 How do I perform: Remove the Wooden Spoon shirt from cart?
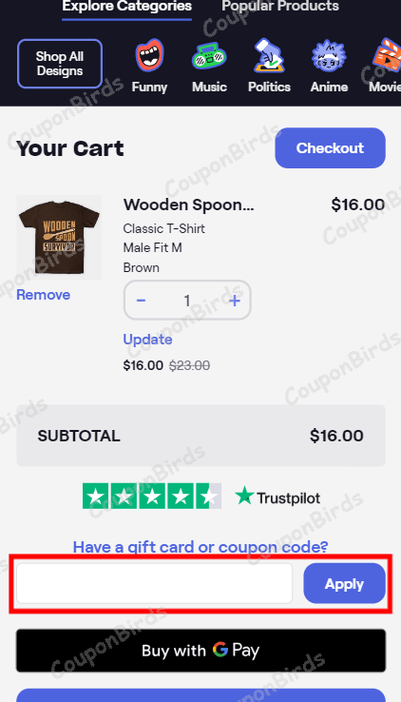tap(44, 295)
